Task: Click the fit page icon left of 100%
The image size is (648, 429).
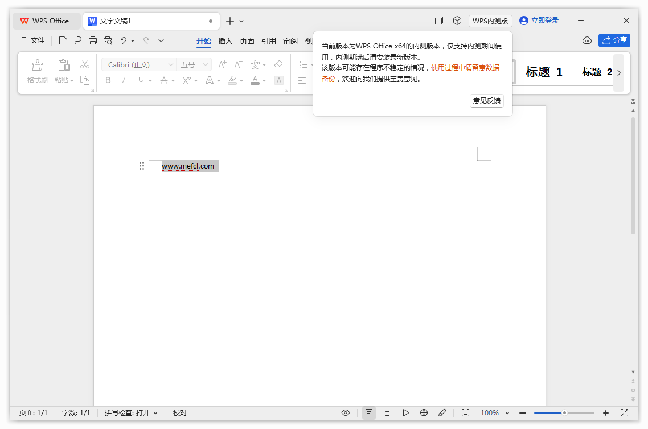Action: pyautogui.click(x=465, y=413)
